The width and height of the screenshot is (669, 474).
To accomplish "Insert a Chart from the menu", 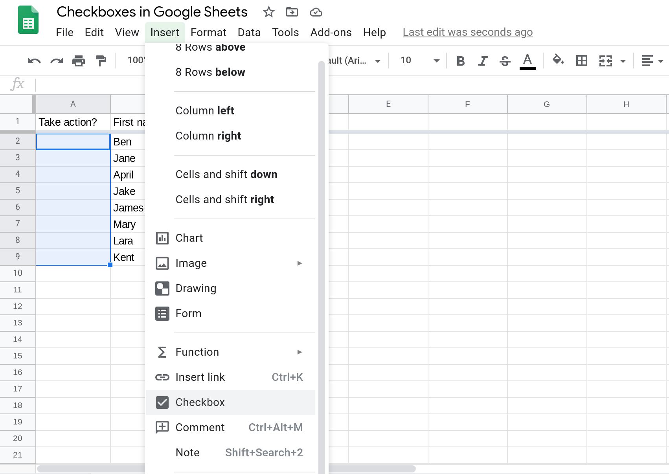I will [231, 238].
